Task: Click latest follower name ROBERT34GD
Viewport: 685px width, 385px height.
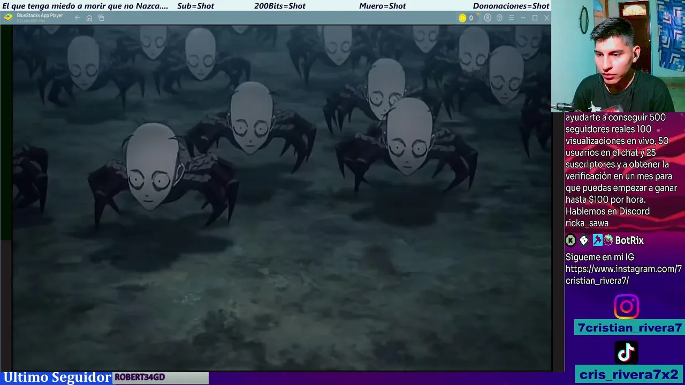Action: click(140, 377)
